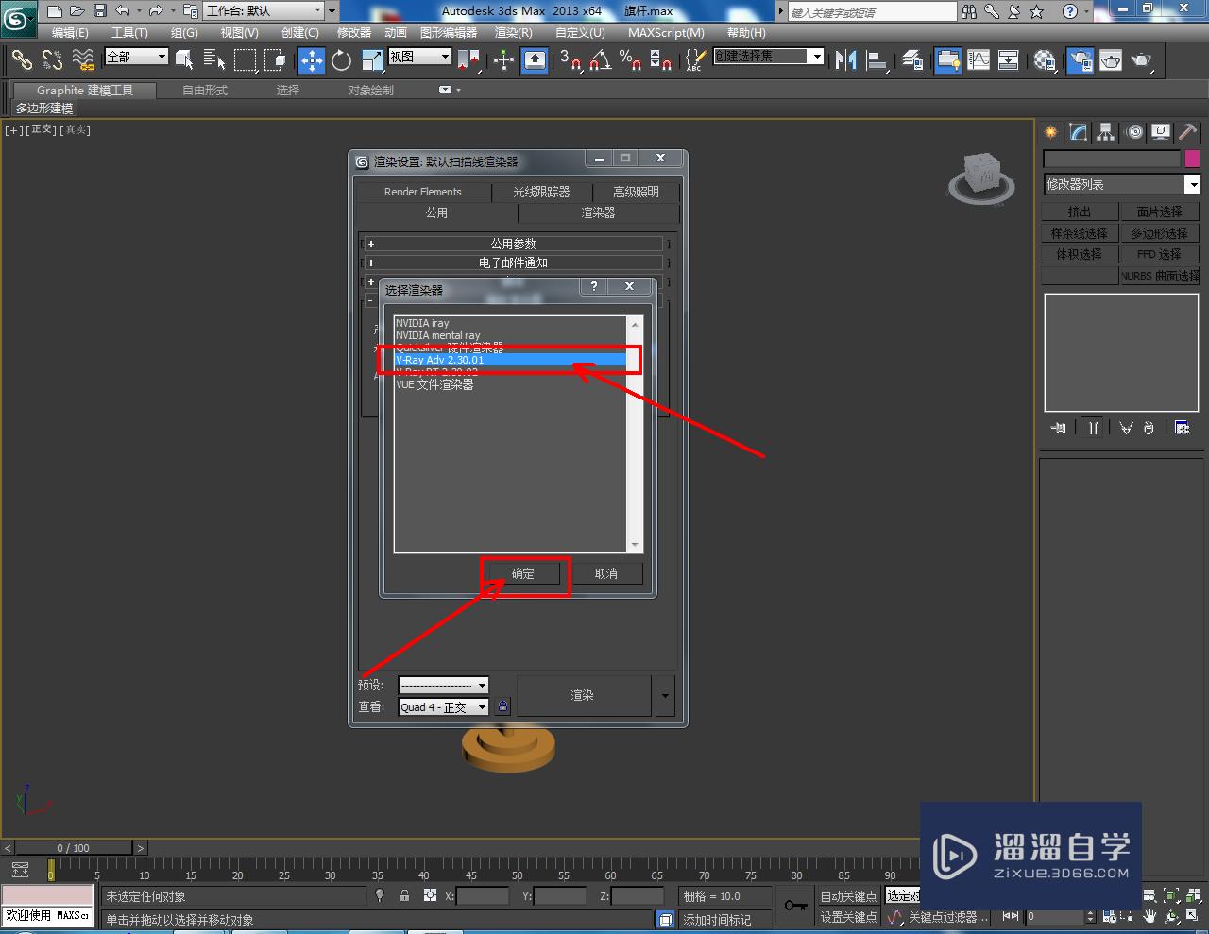Switch to the '高级照明' tab
This screenshot has width=1209, height=934.
click(x=636, y=192)
